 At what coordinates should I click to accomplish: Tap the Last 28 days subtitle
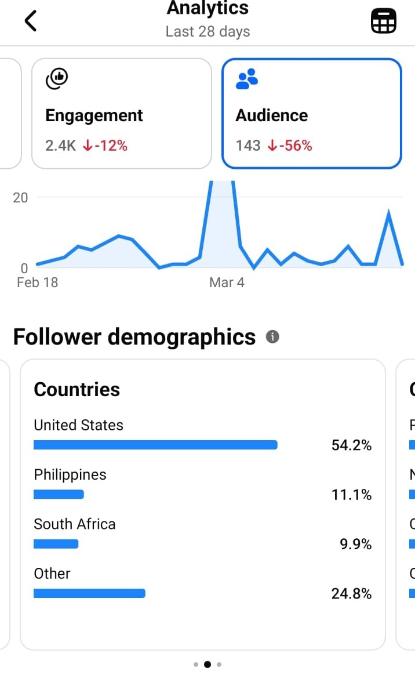[208, 31]
